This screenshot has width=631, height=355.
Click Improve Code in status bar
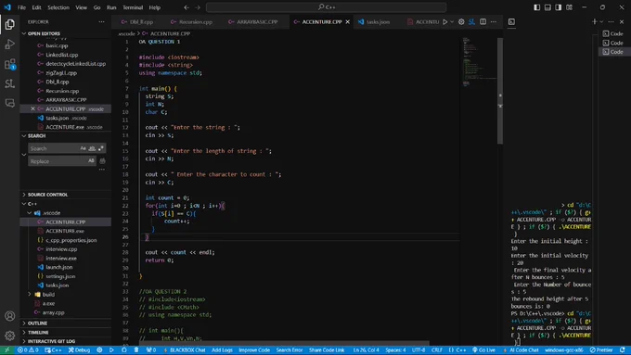(254, 350)
